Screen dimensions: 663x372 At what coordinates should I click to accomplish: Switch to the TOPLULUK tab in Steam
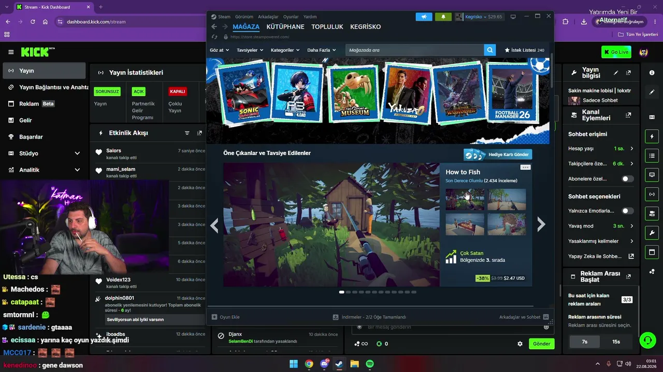327,27
